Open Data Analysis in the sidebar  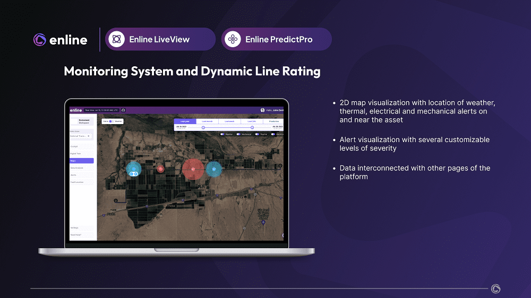coord(82,168)
